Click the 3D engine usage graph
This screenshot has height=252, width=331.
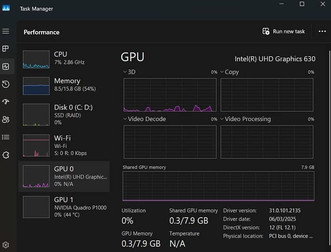click(170, 95)
